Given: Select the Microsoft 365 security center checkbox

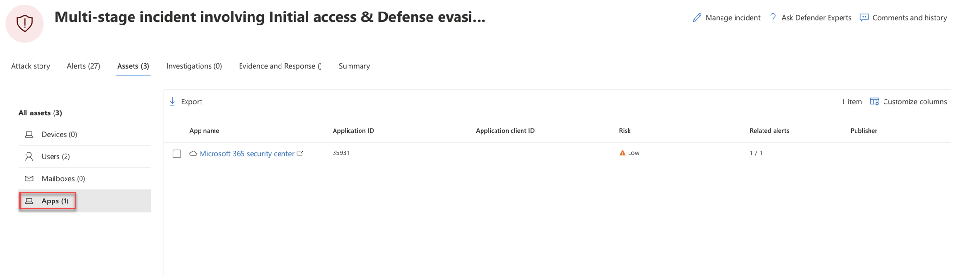Looking at the screenshot, I should [177, 153].
